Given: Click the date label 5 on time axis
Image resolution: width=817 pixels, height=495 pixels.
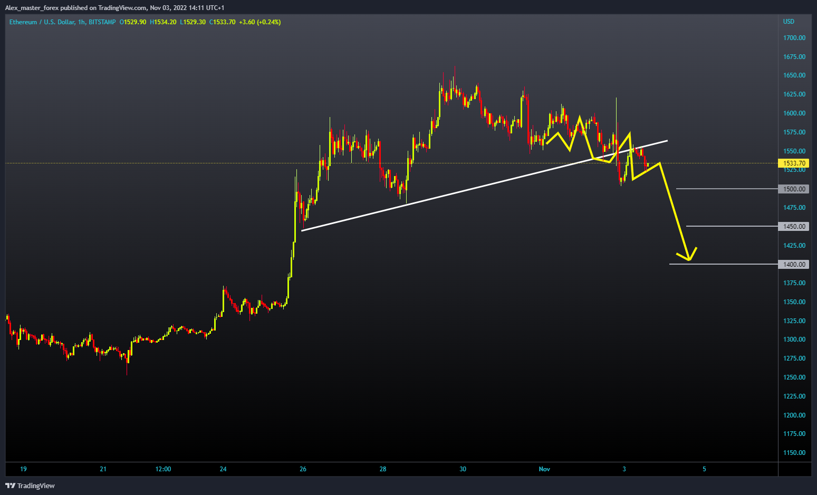Looking at the screenshot, I should [x=704, y=469].
